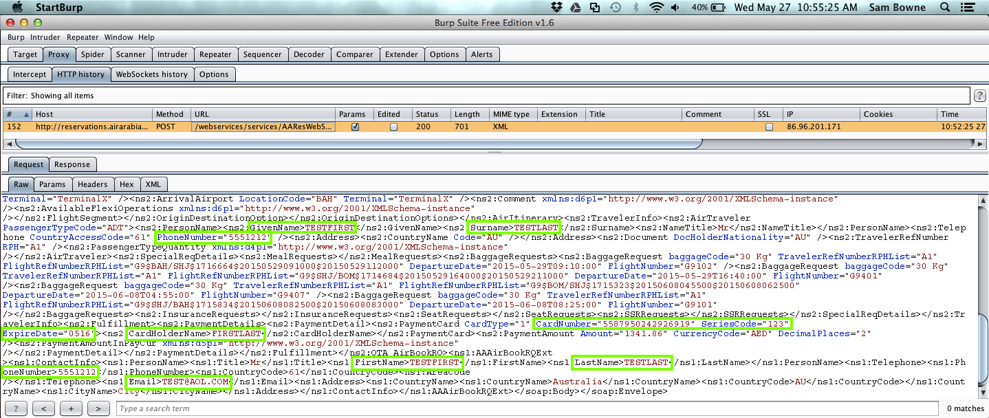Switch to the Repeater main tab
Image resolution: width=989 pixels, height=418 pixels.
pyautogui.click(x=215, y=54)
